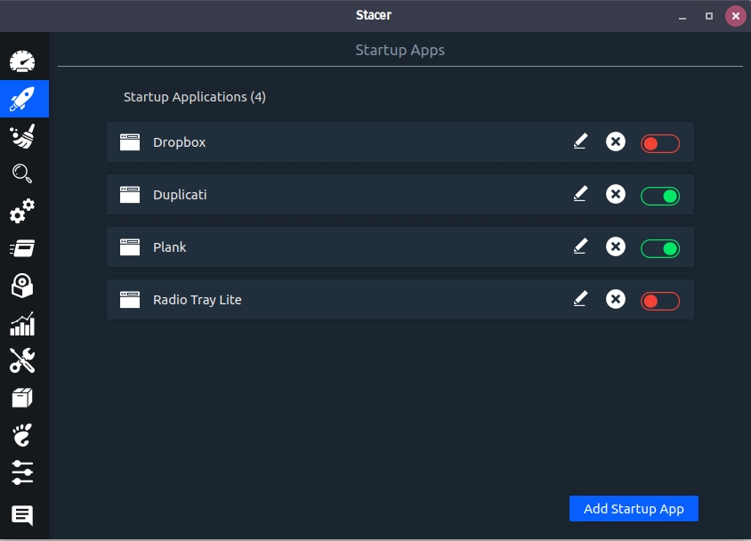Delete the Plank startup entry
Viewport: 751px width, 541px height.
pos(616,246)
